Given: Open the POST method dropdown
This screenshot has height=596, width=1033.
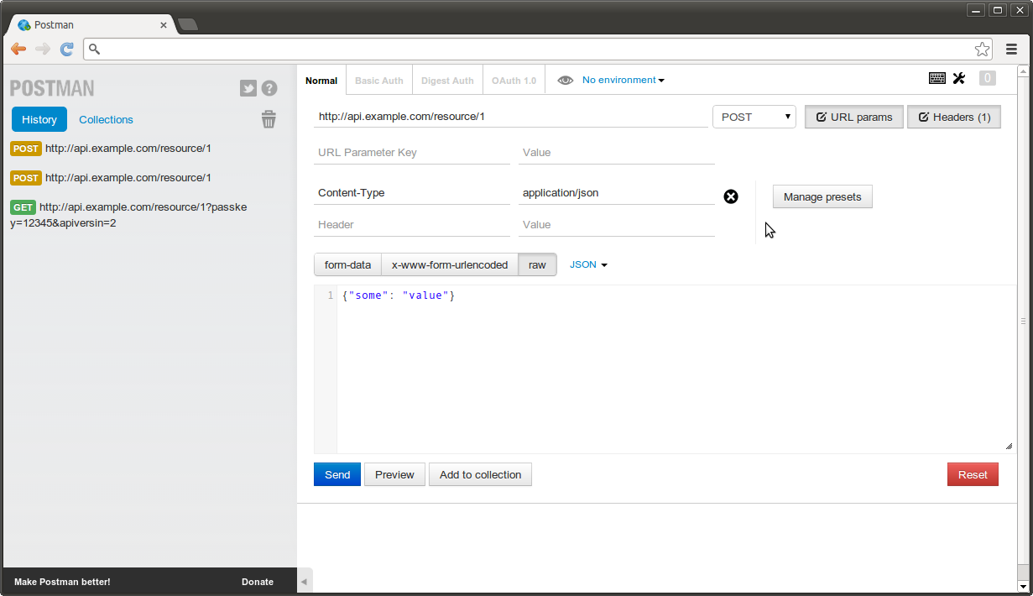Looking at the screenshot, I should coord(754,117).
